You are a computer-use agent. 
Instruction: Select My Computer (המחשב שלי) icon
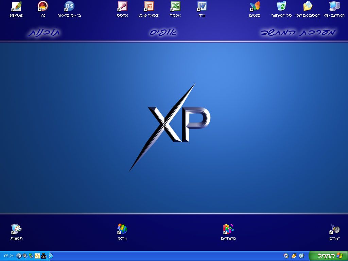[x=334, y=9]
